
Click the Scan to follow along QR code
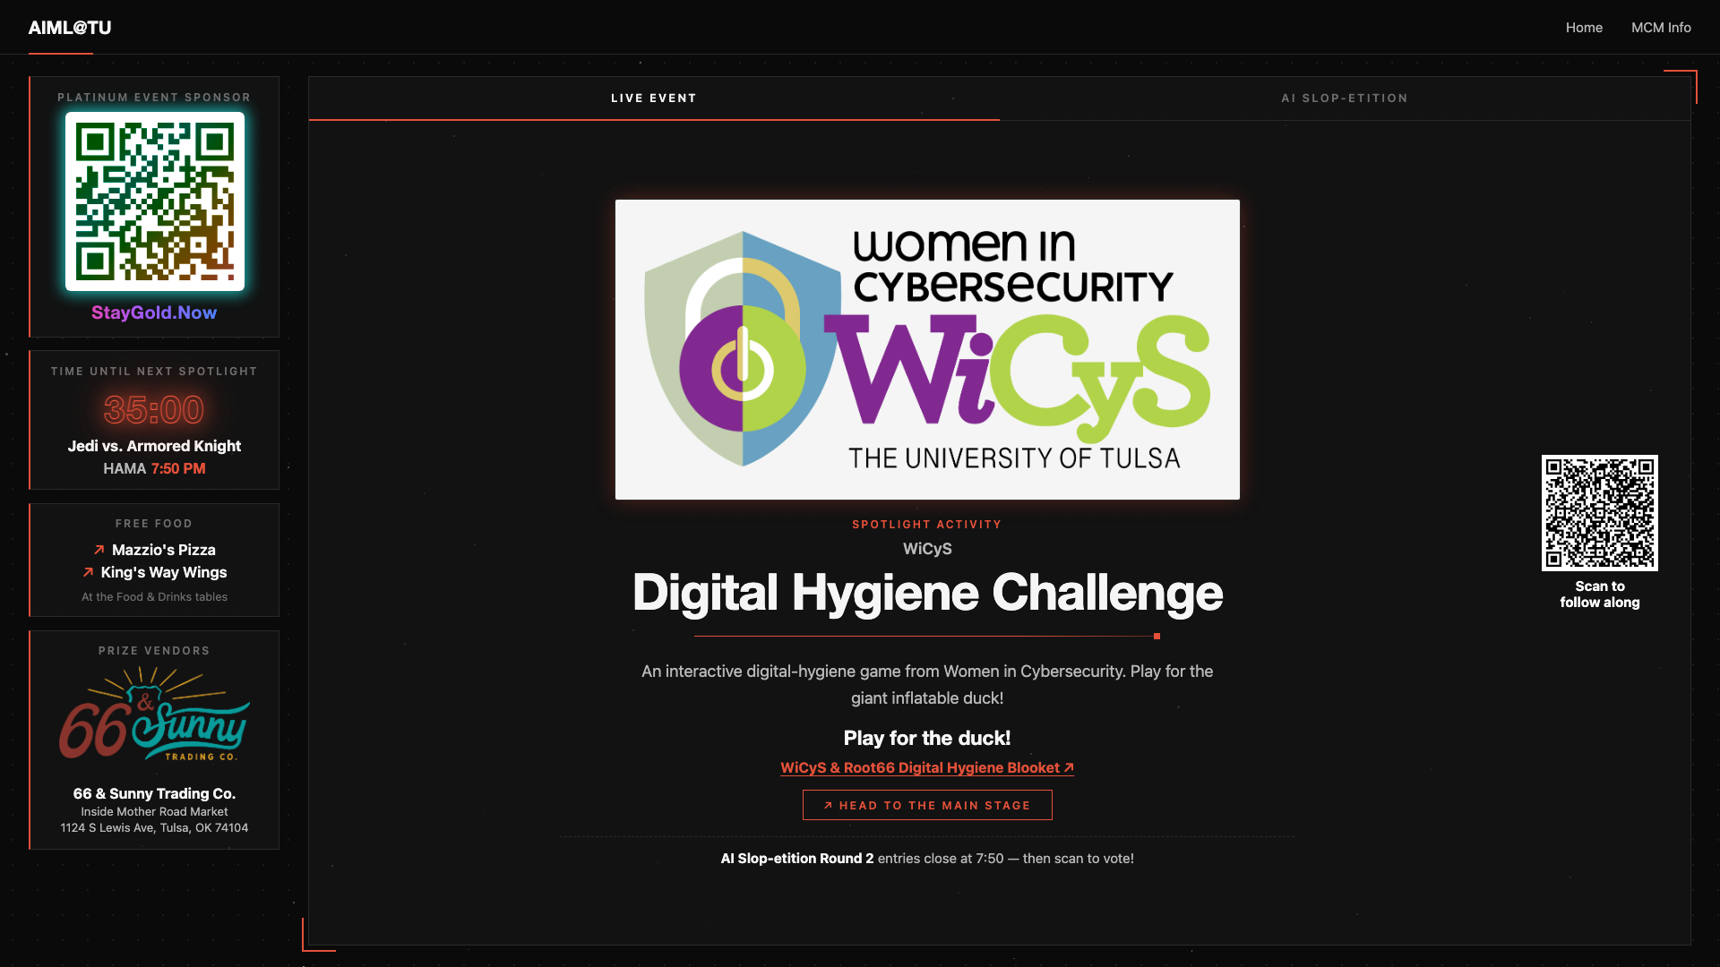click(x=1600, y=513)
